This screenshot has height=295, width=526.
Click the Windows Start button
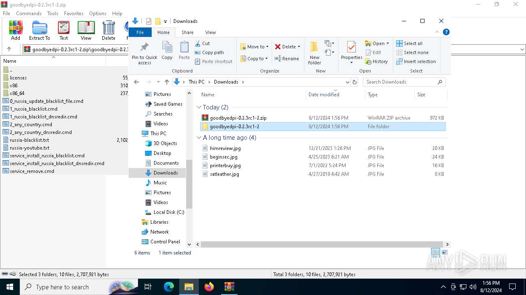(x=10, y=287)
